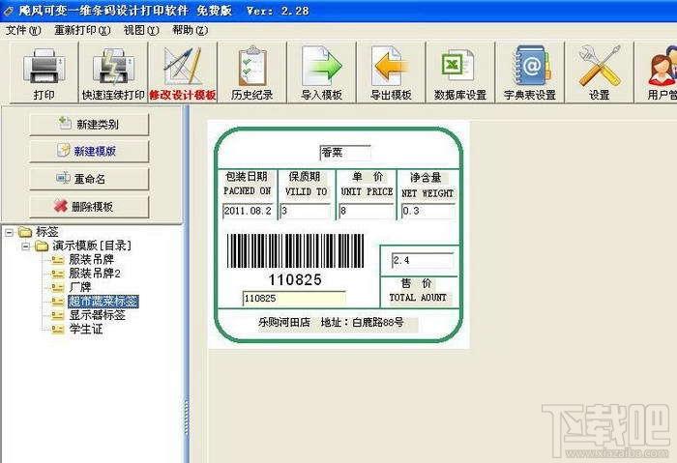Click the 保质期 field with value 3
Image resolution: width=677 pixels, height=463 pixels.
pos(306,211)
